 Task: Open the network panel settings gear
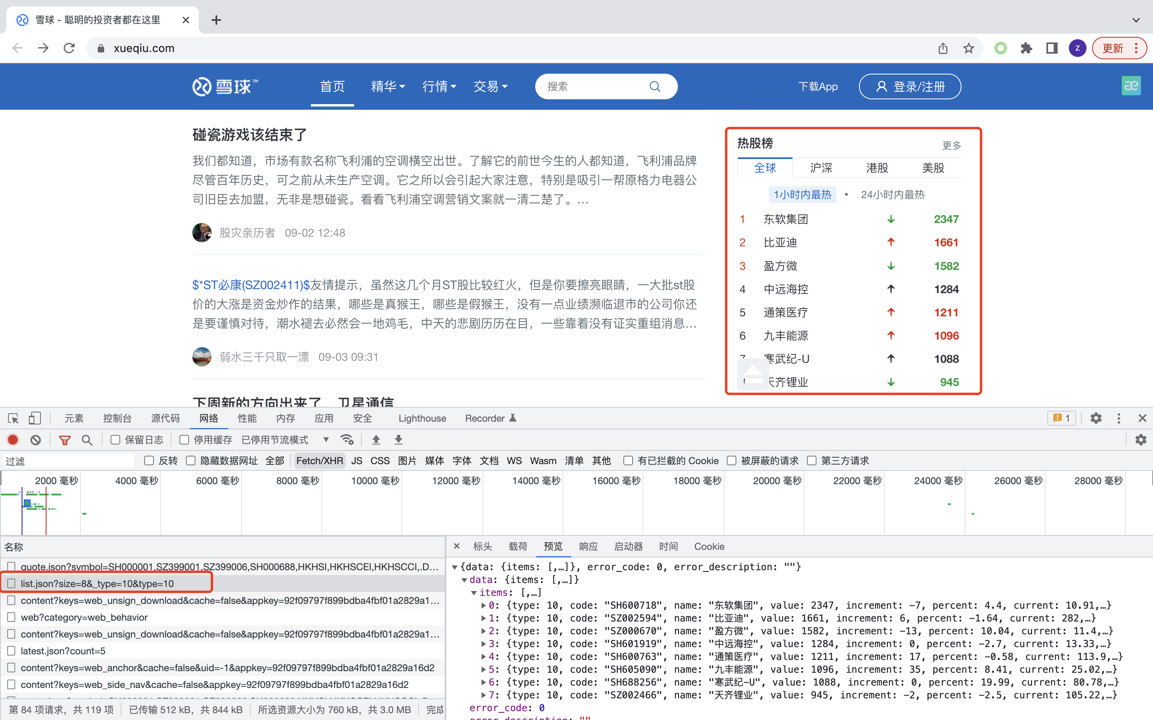tap(1141, 440)
